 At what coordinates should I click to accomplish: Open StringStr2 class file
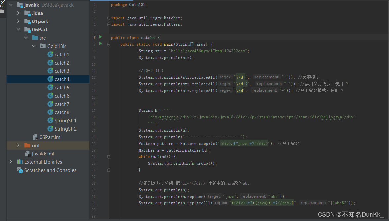tap(65, 129)
